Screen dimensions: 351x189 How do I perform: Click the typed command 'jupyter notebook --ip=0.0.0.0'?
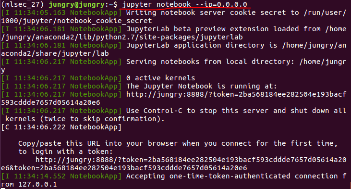click(185, 4)
